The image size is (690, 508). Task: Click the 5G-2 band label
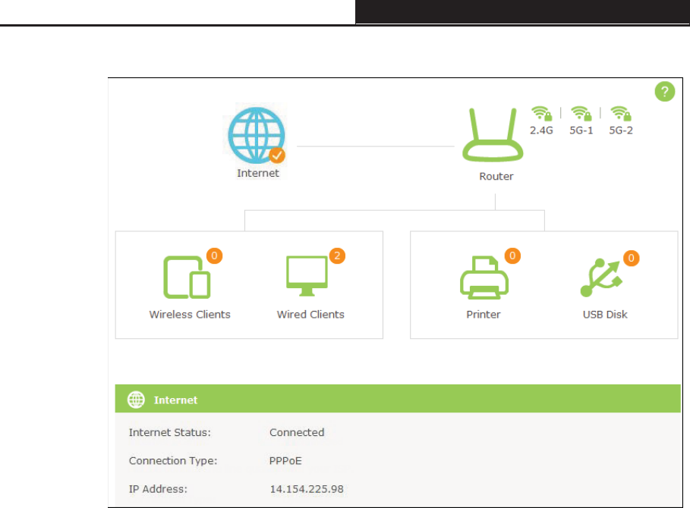tap(621, 130)
